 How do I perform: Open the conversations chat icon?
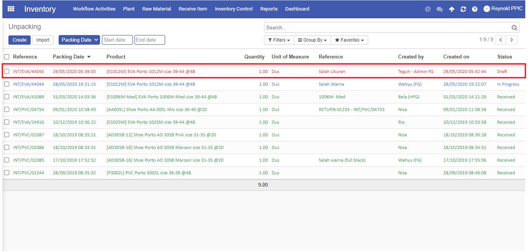440,9
